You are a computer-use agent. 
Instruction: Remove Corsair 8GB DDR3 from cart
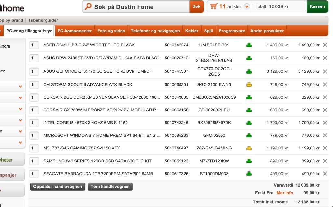coord(325,97)
